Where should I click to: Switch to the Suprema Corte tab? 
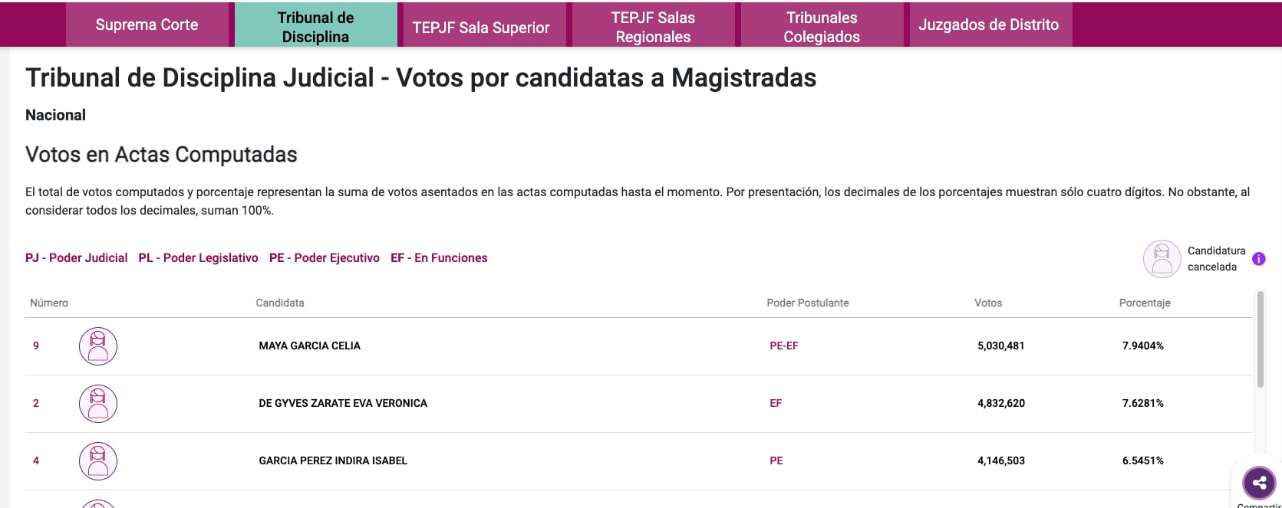[x=147, y=25]
